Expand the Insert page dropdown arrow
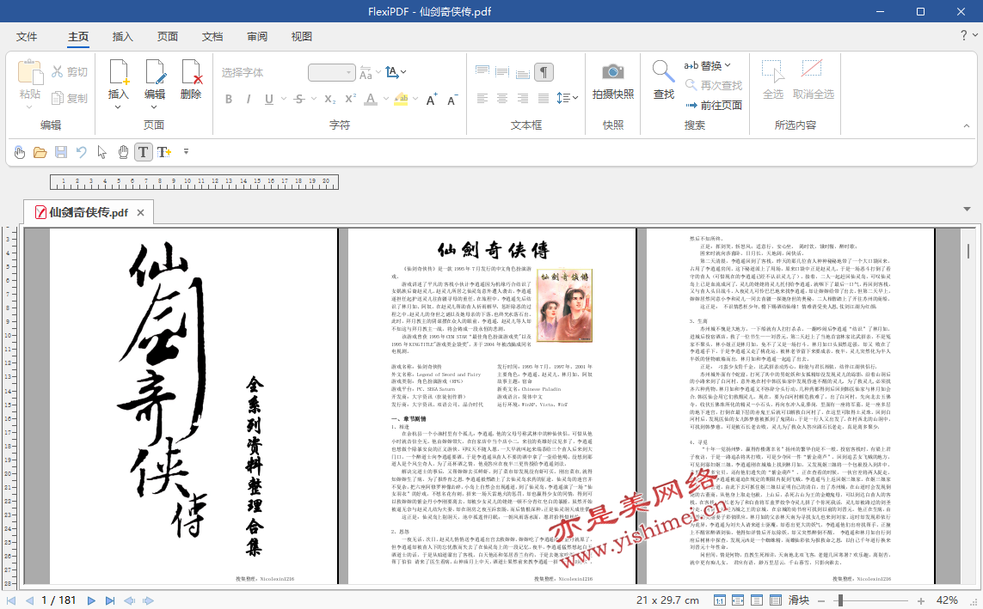The width and height of the screenshot is (983, 609). [x=118, y=107]
